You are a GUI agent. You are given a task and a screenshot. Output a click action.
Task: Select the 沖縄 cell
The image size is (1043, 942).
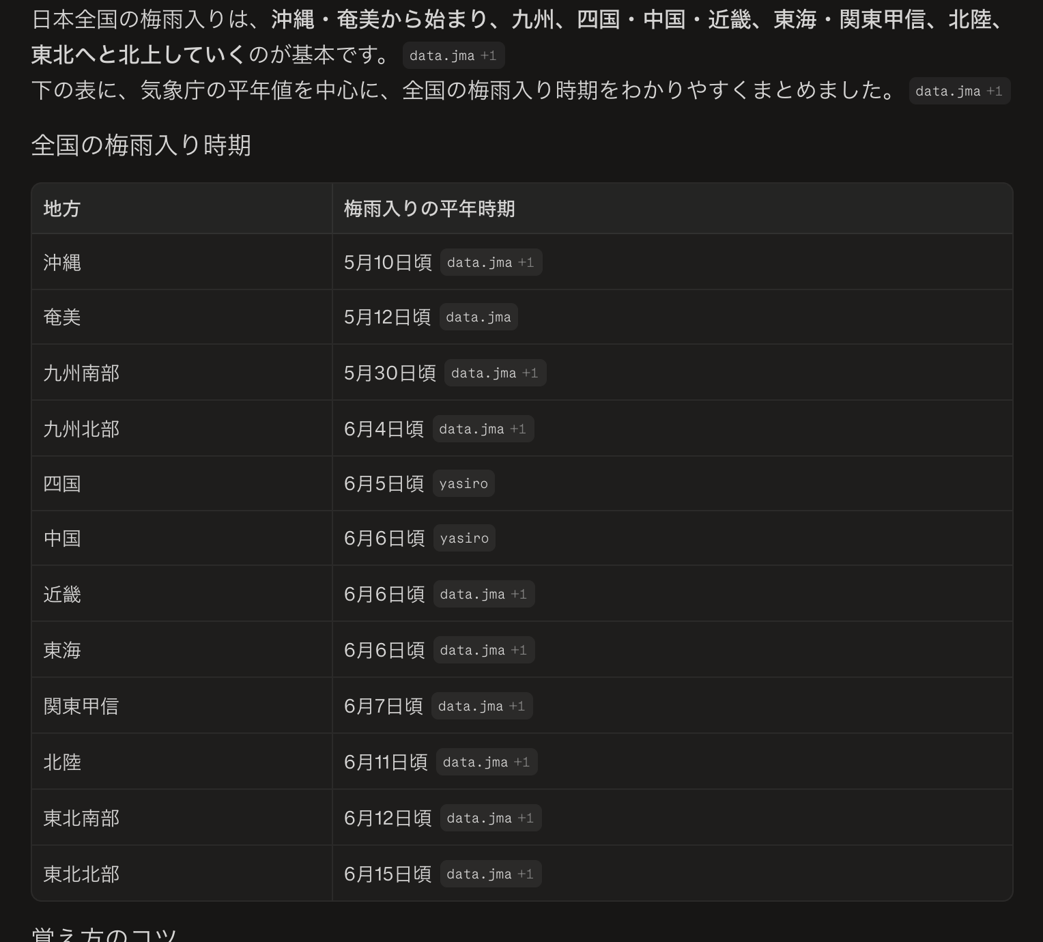[182, 262]
